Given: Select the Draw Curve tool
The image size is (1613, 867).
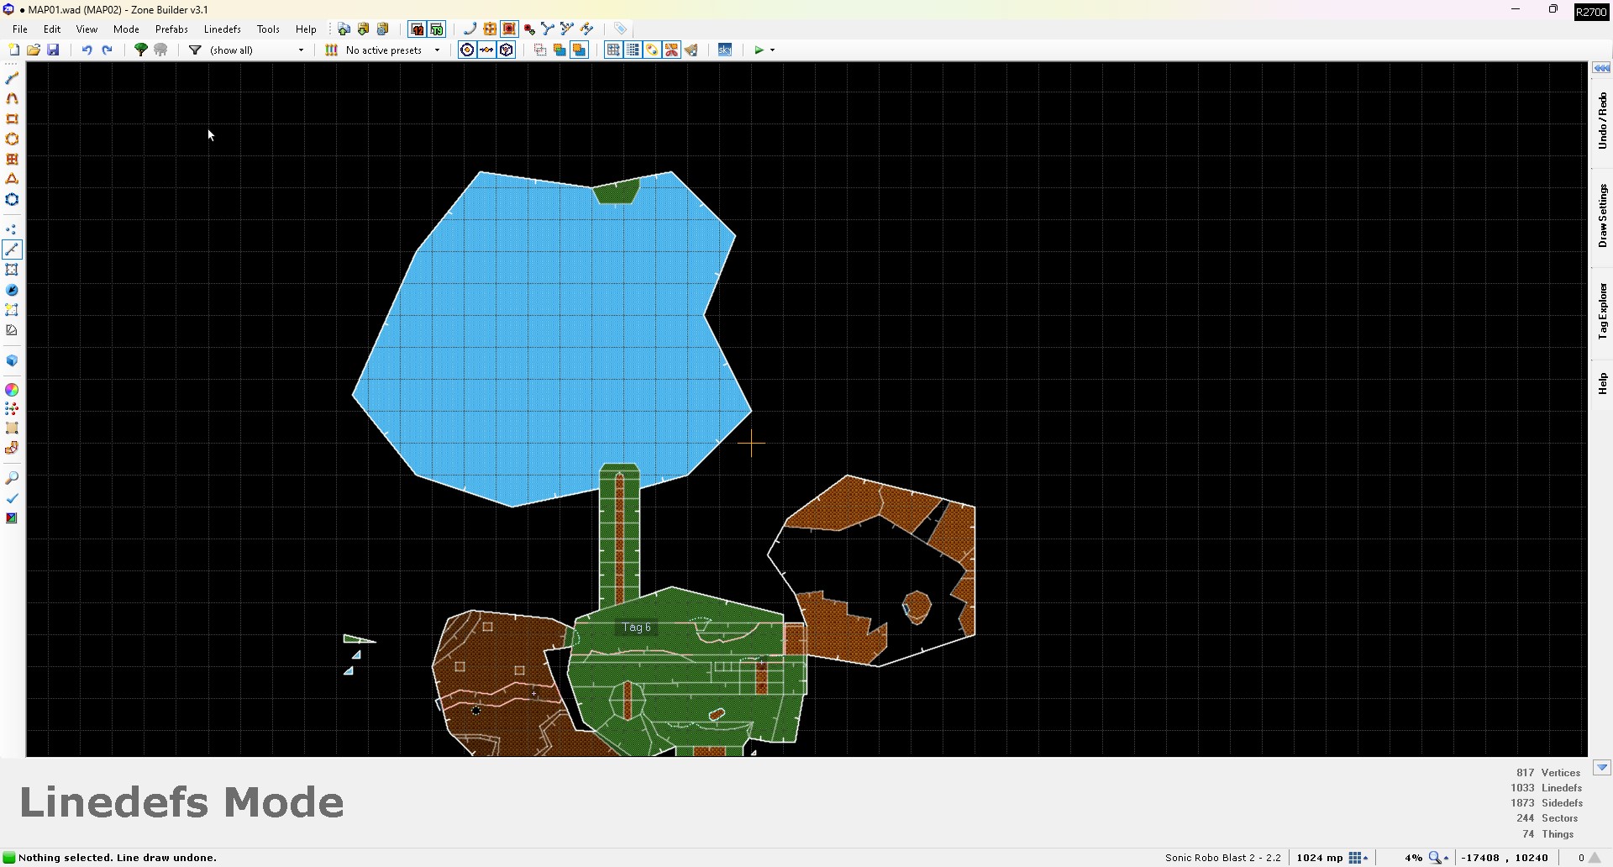Looking at the screenshot, I should [x=12, y=98].
